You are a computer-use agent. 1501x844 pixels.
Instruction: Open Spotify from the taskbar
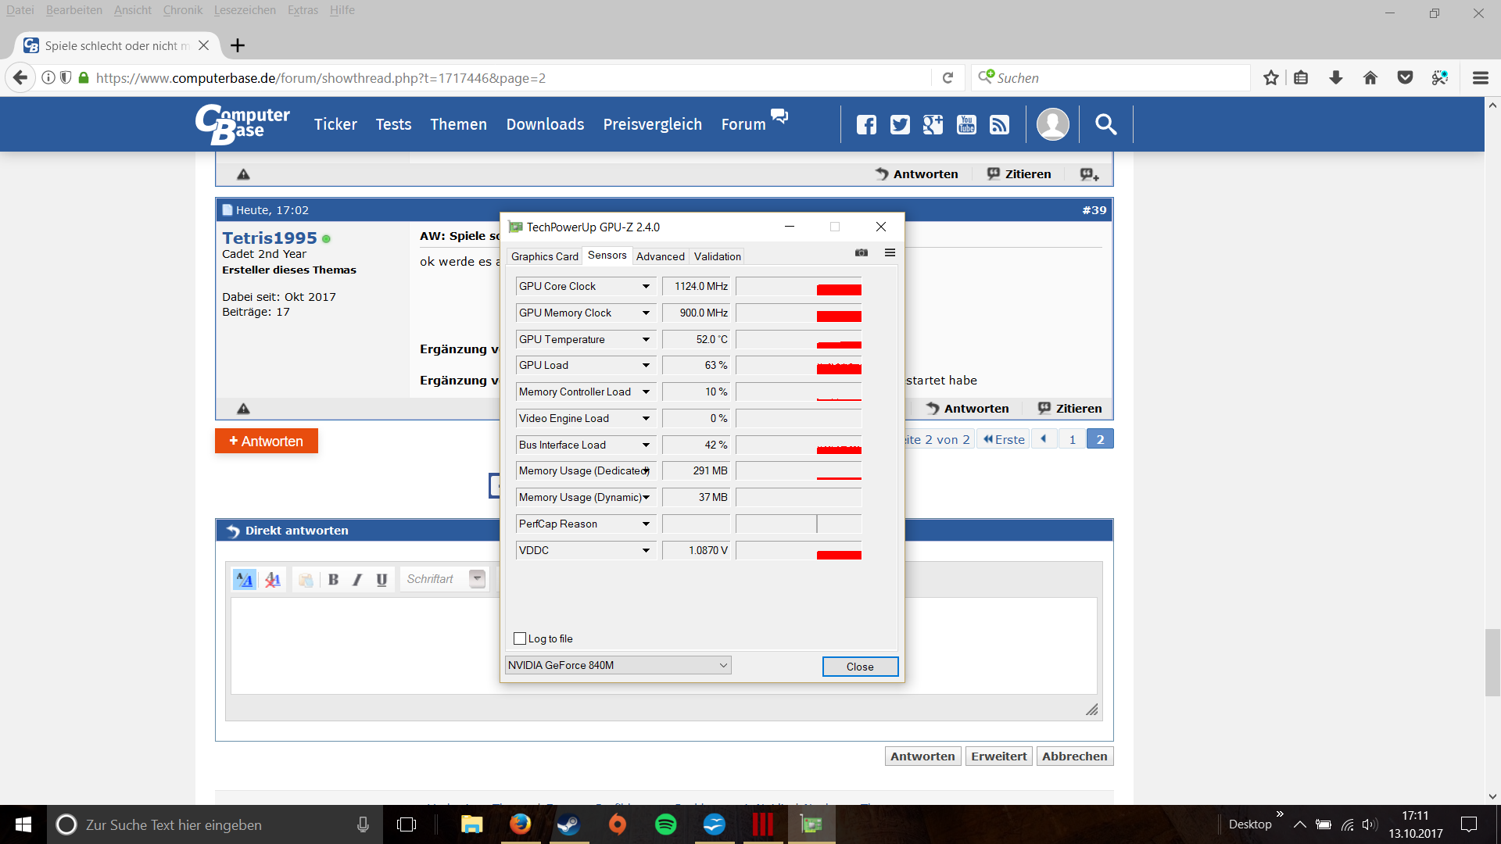665,824
